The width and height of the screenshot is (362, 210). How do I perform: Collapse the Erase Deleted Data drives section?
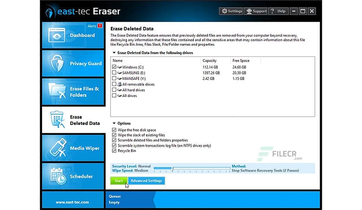pyautogui.click(x=114, y=53)
